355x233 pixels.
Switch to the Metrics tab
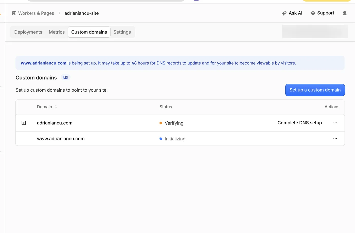pyautogui.click(x=57, y=32)
